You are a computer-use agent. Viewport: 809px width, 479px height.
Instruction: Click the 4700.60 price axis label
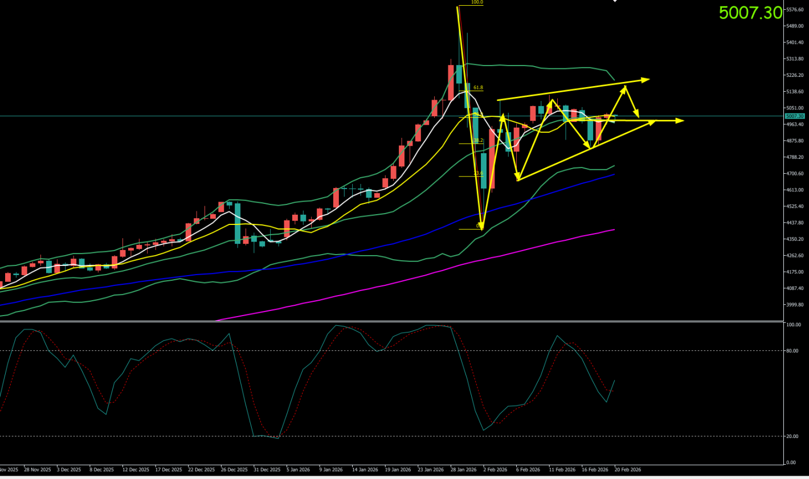click(x=794, y=174)
